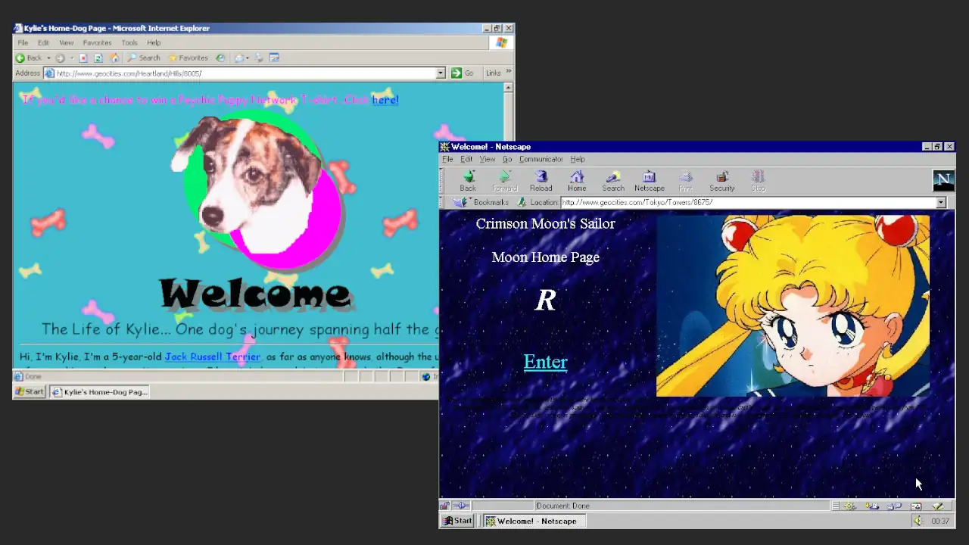Screen dimensions: 969x545
Task: Click the Internet Explorer address field
Action: point(244,73)
